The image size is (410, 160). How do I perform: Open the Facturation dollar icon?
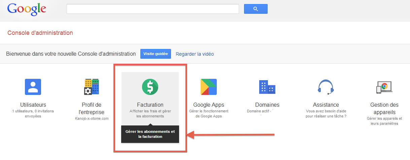click(150, 87)
